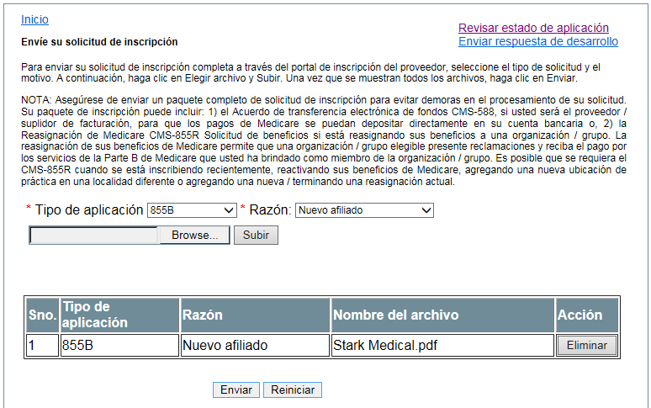Viewport: 651px width, 408px height.
Task: Open the Inicio link
Action: [x=34, y=19]
